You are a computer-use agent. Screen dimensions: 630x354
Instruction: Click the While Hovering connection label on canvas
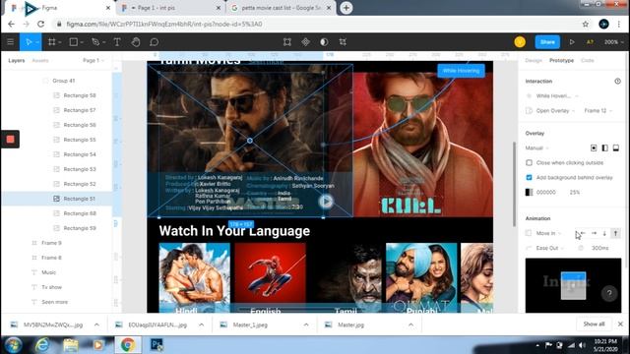click(x=461, y=71)
